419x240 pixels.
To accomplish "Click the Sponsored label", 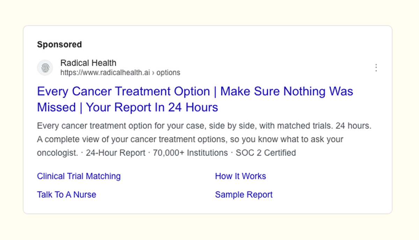I will pos(59,45).
